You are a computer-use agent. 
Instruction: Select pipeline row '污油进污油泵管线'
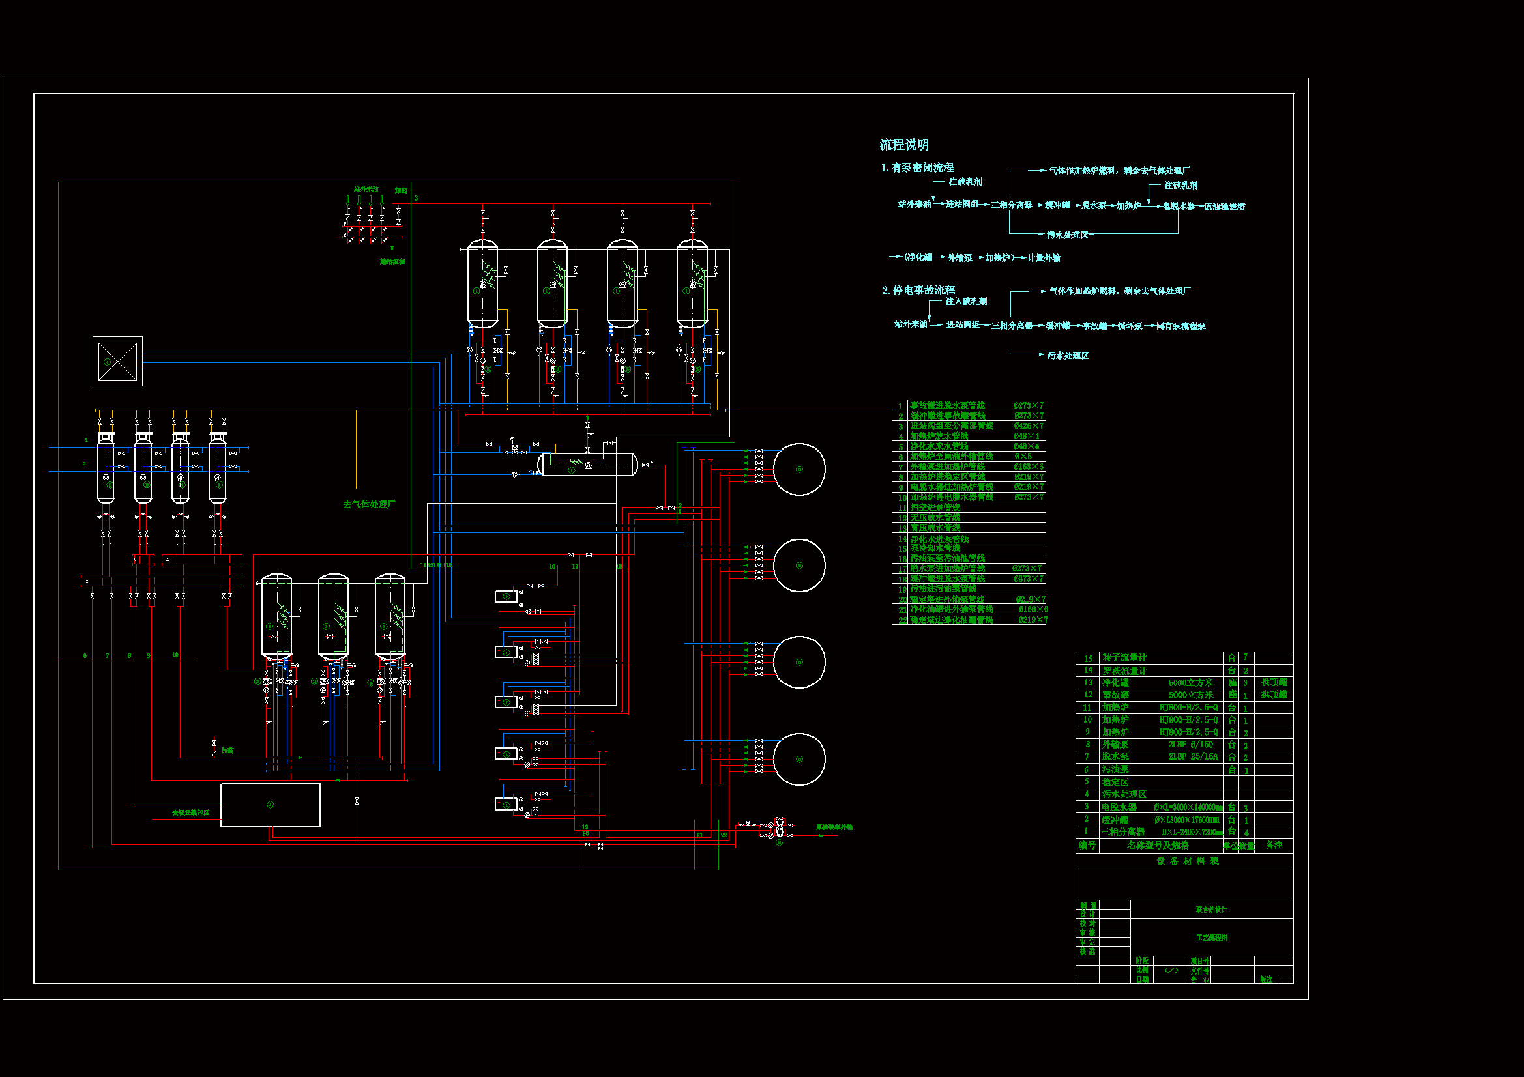pos(969,588)
